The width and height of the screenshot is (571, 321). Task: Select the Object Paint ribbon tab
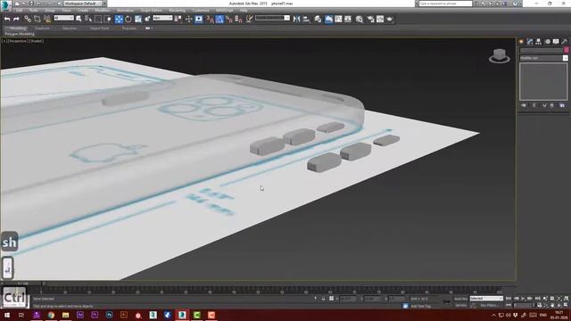pyautogui.click(x=99, y=28)
